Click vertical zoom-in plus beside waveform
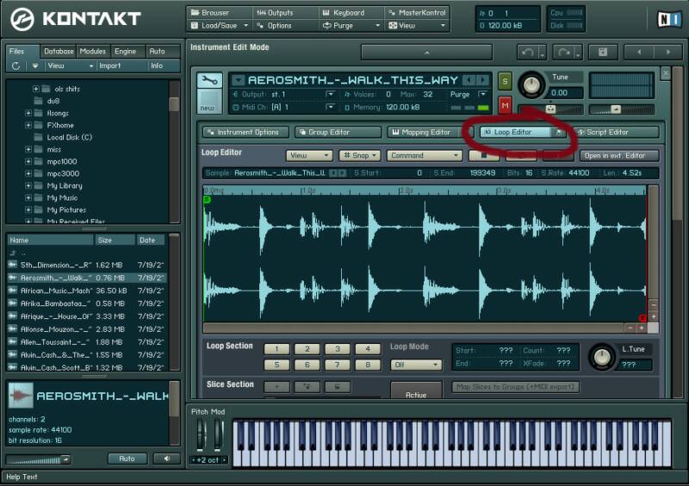The width and height of the screenshot is (689, 486). (x=654, y=316)
